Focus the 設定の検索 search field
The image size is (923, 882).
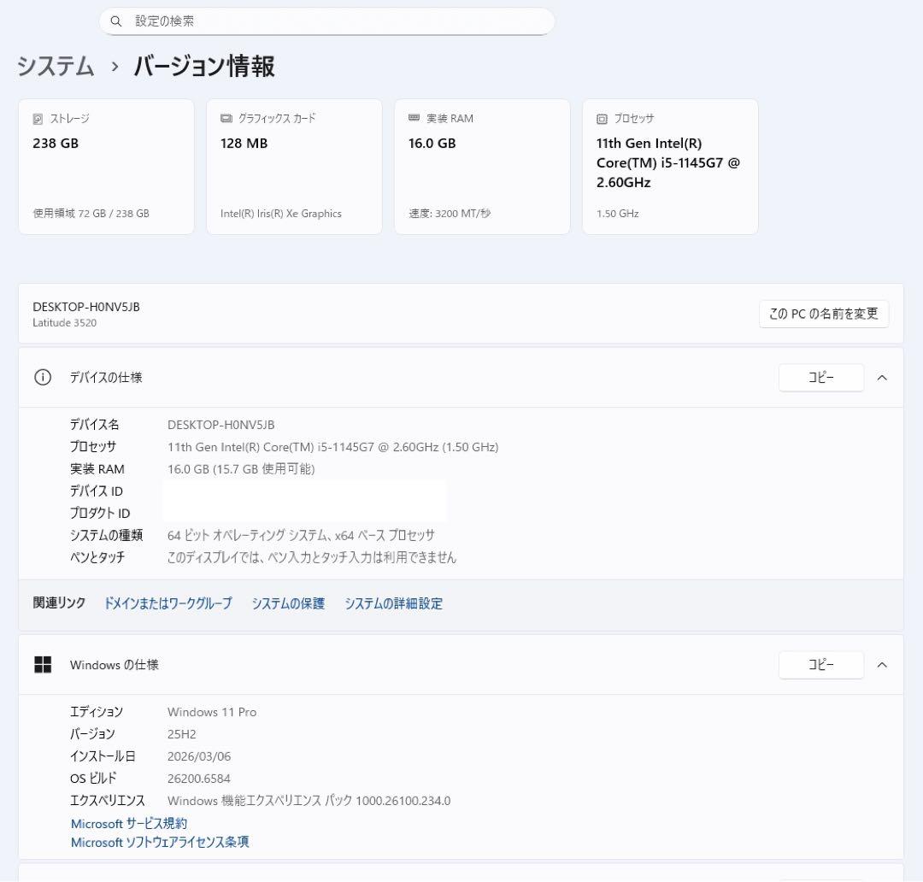pyautogui.click(x=326, y=21)
